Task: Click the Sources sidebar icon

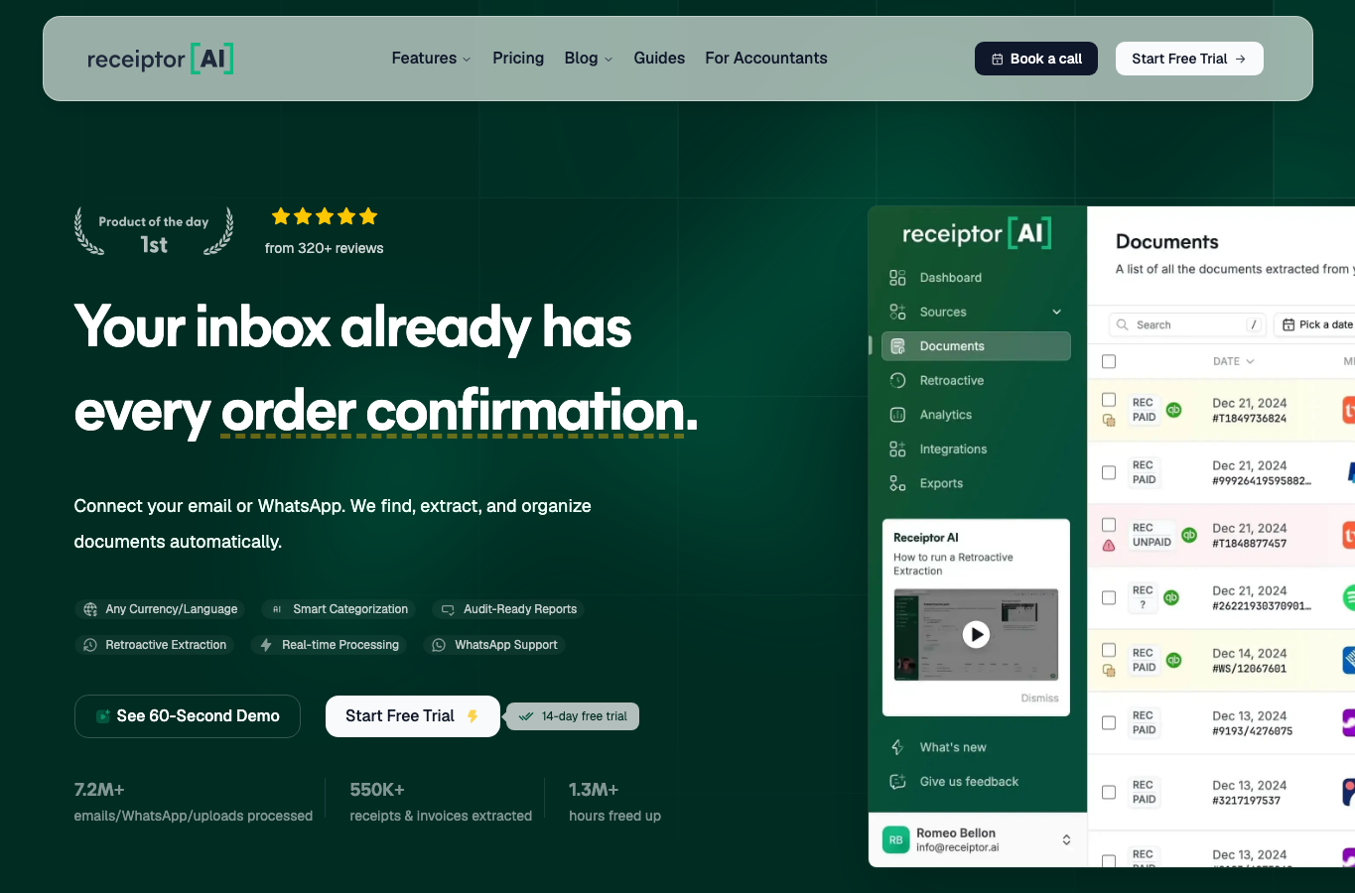Action: pyautogui.click(x=897, y=312)
